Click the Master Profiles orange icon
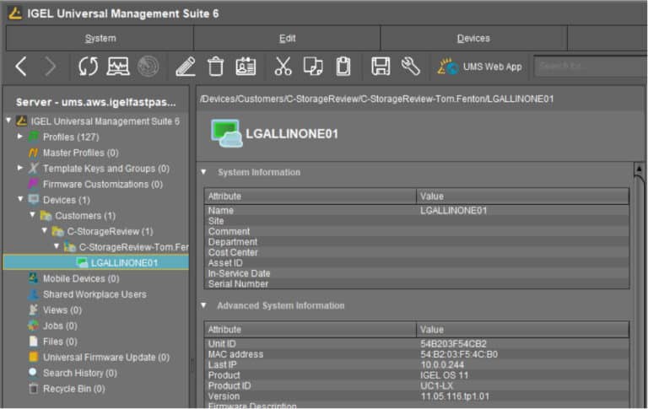The height and width of the screenshot is (409, 648). pyautogui.click(x=34, y=153)
